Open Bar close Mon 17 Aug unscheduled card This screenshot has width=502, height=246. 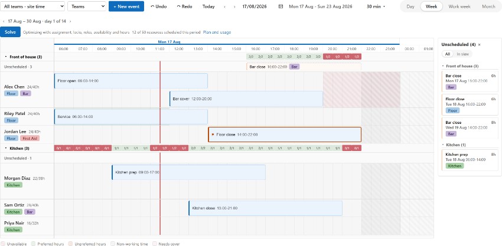coord(470,82)
